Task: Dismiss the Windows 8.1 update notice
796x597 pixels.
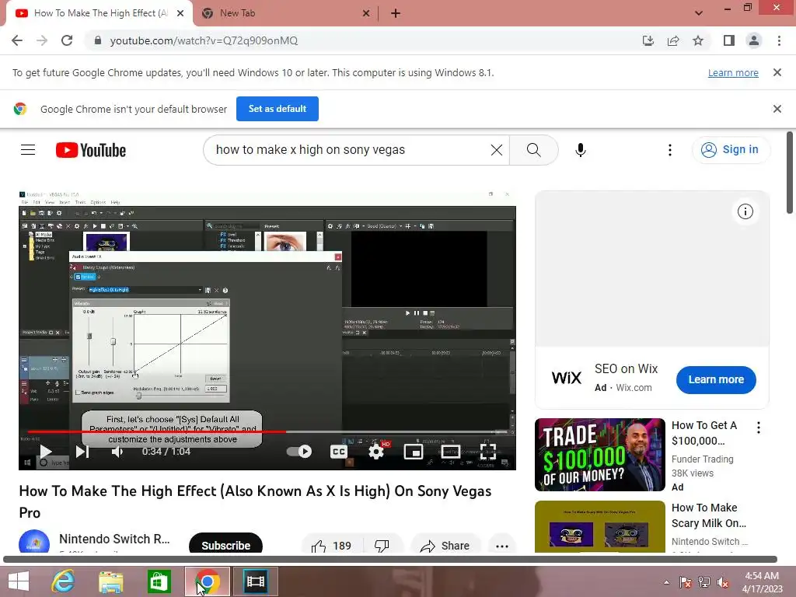Action: [x=777, y=72]
